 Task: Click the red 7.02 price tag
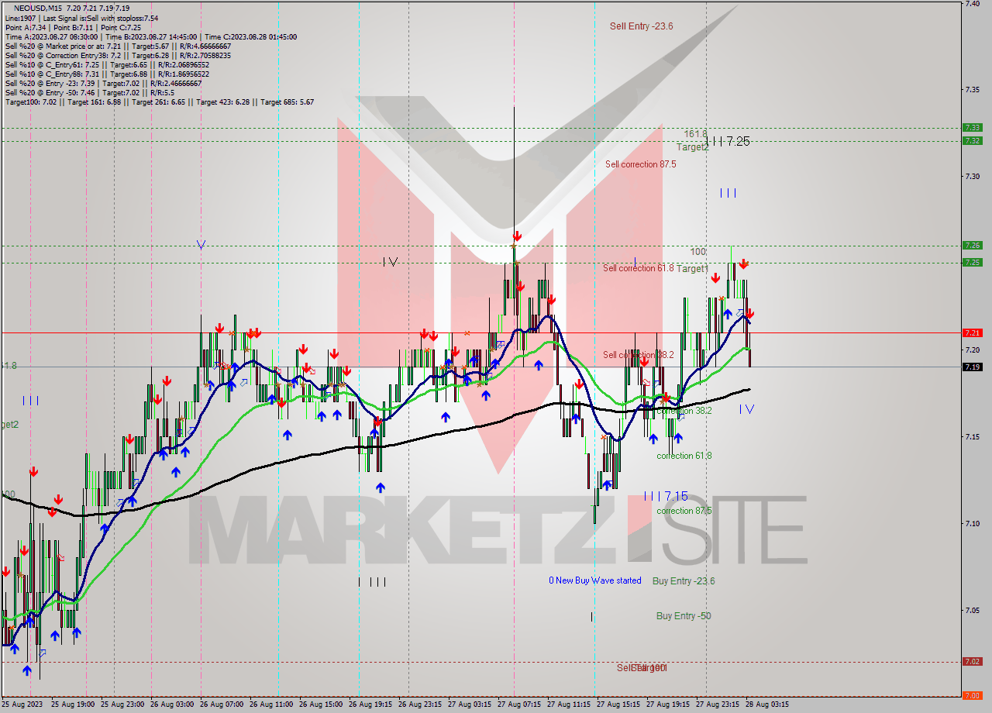[x=972, y=661]
